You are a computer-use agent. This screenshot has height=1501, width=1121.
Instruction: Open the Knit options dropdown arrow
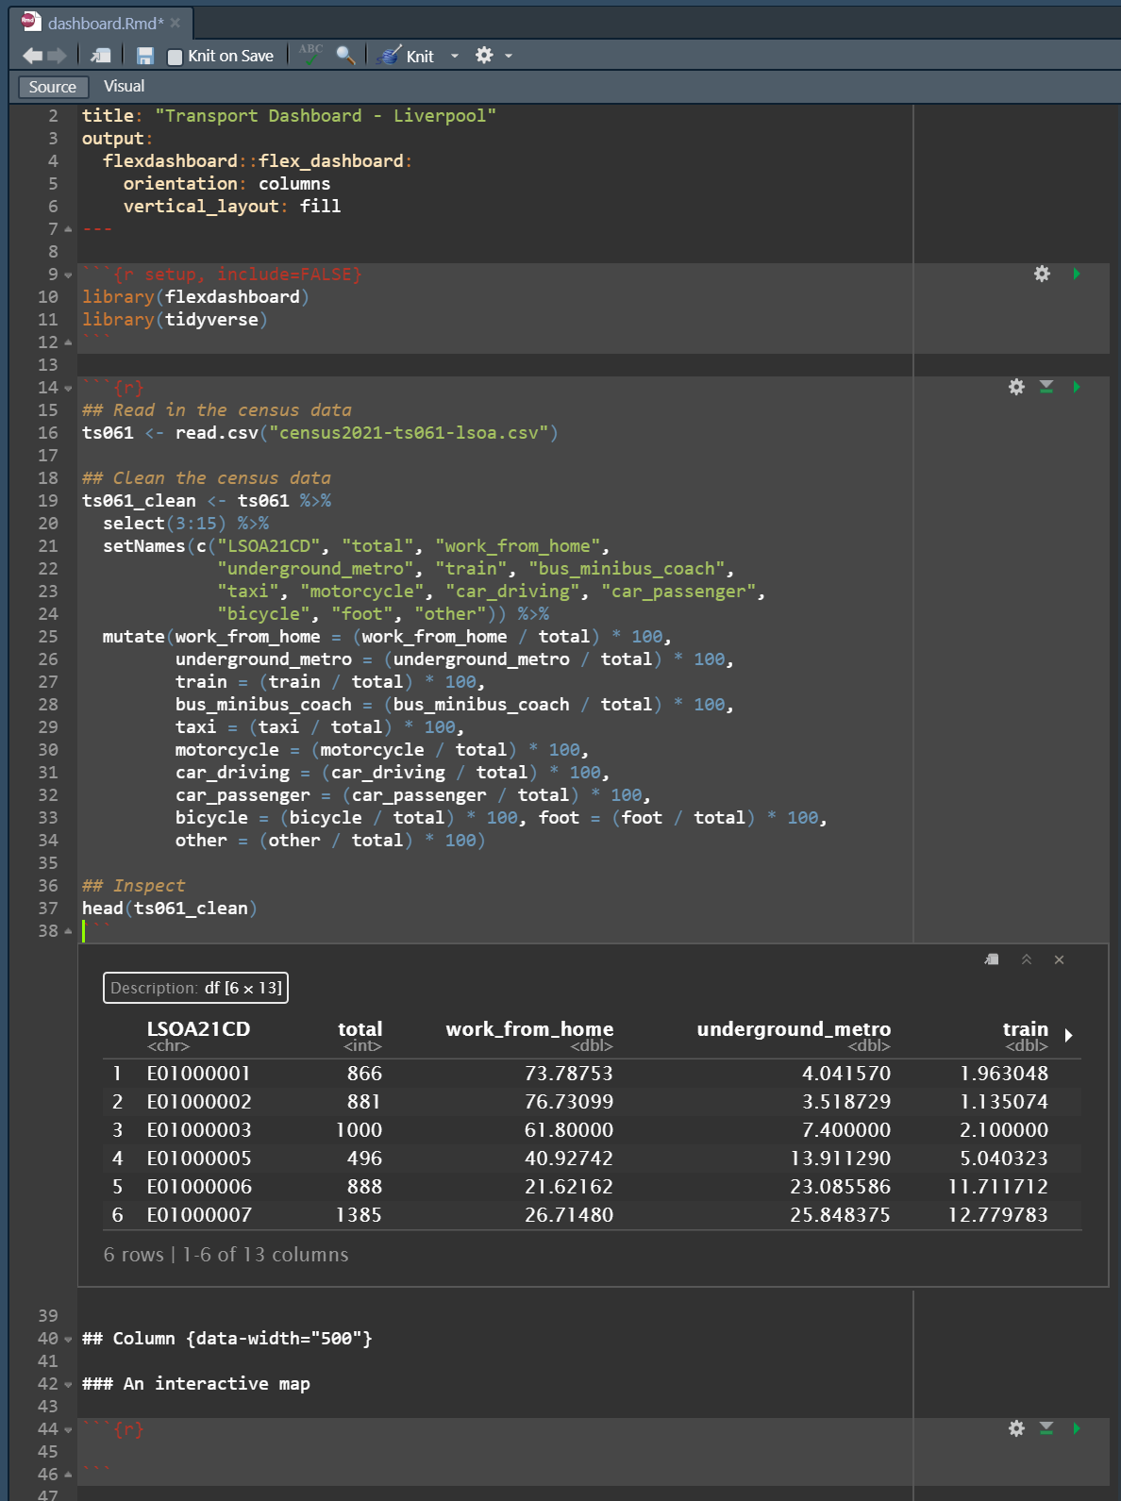coord(455,57)
